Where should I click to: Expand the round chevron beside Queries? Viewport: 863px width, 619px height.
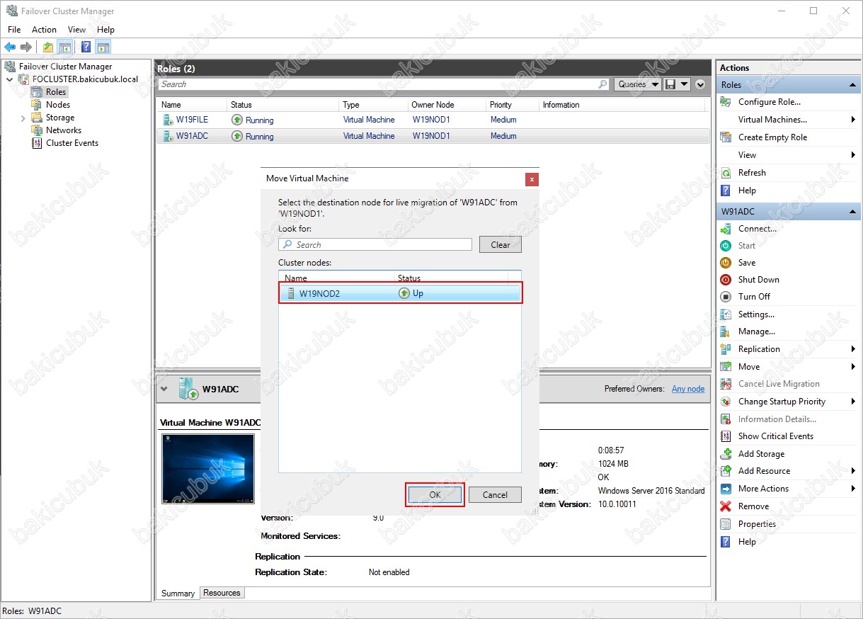coord(700,84)
